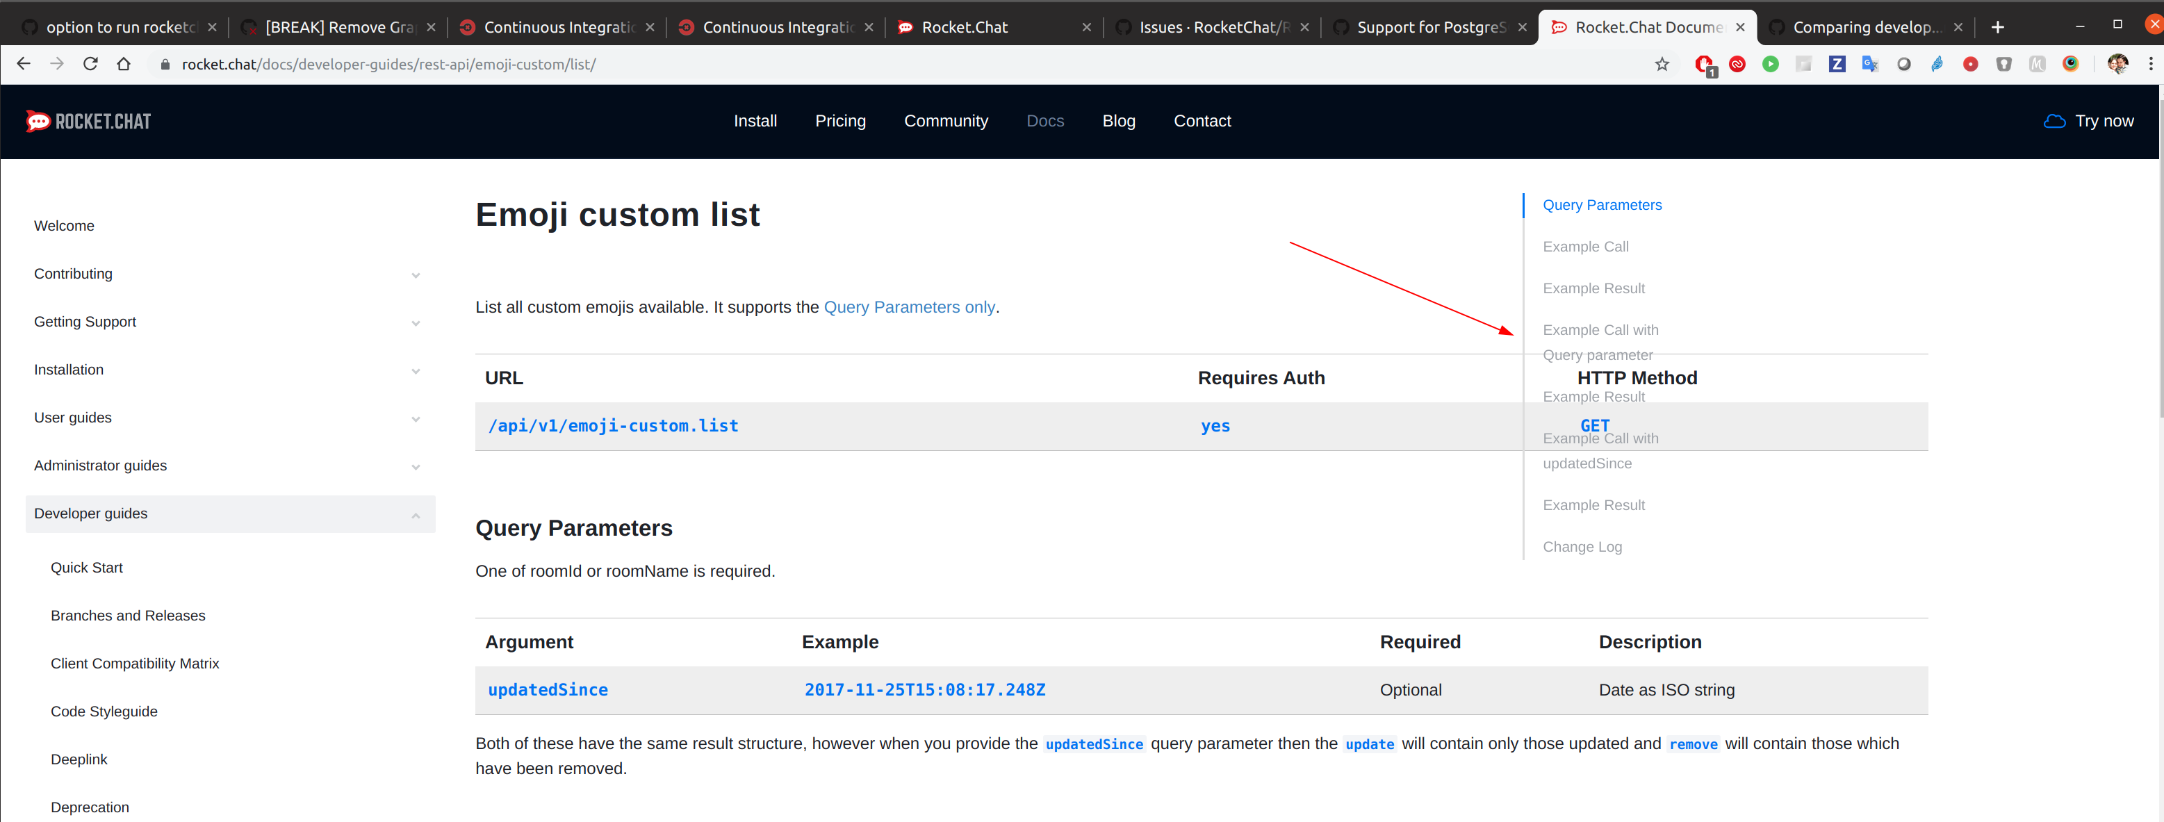Expand the Administrator guides section
The height and width of the screenshot is (822, 2164).
tap(415, 467)
